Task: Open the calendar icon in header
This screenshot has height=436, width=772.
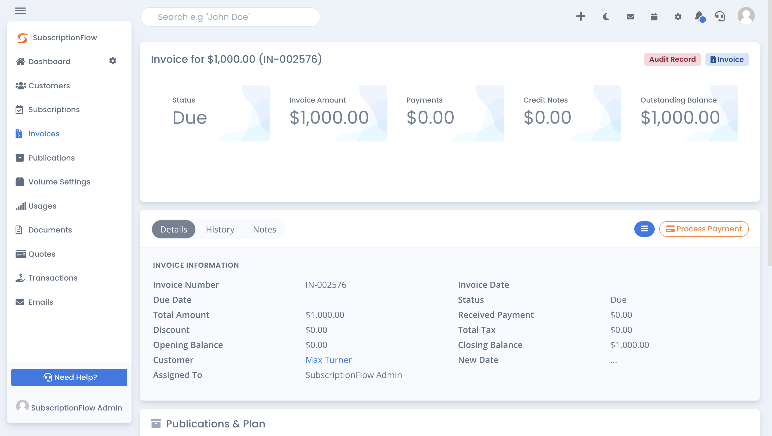Action: [x=654, y=16]
